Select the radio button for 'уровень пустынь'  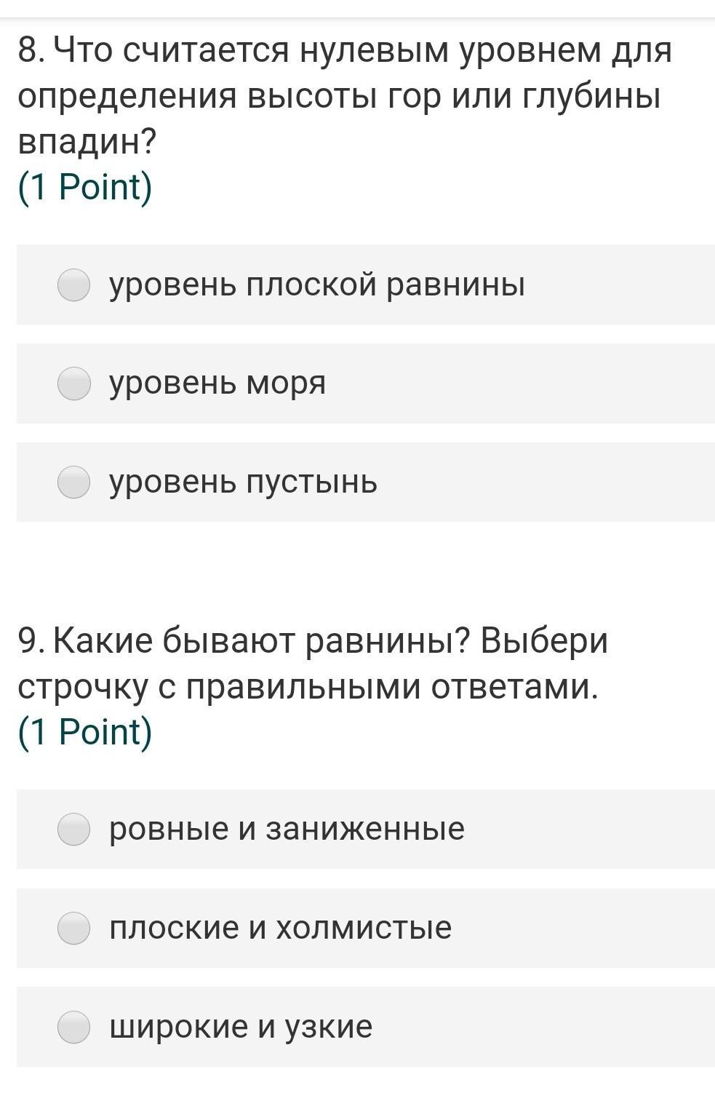click(x=73, y=482)
